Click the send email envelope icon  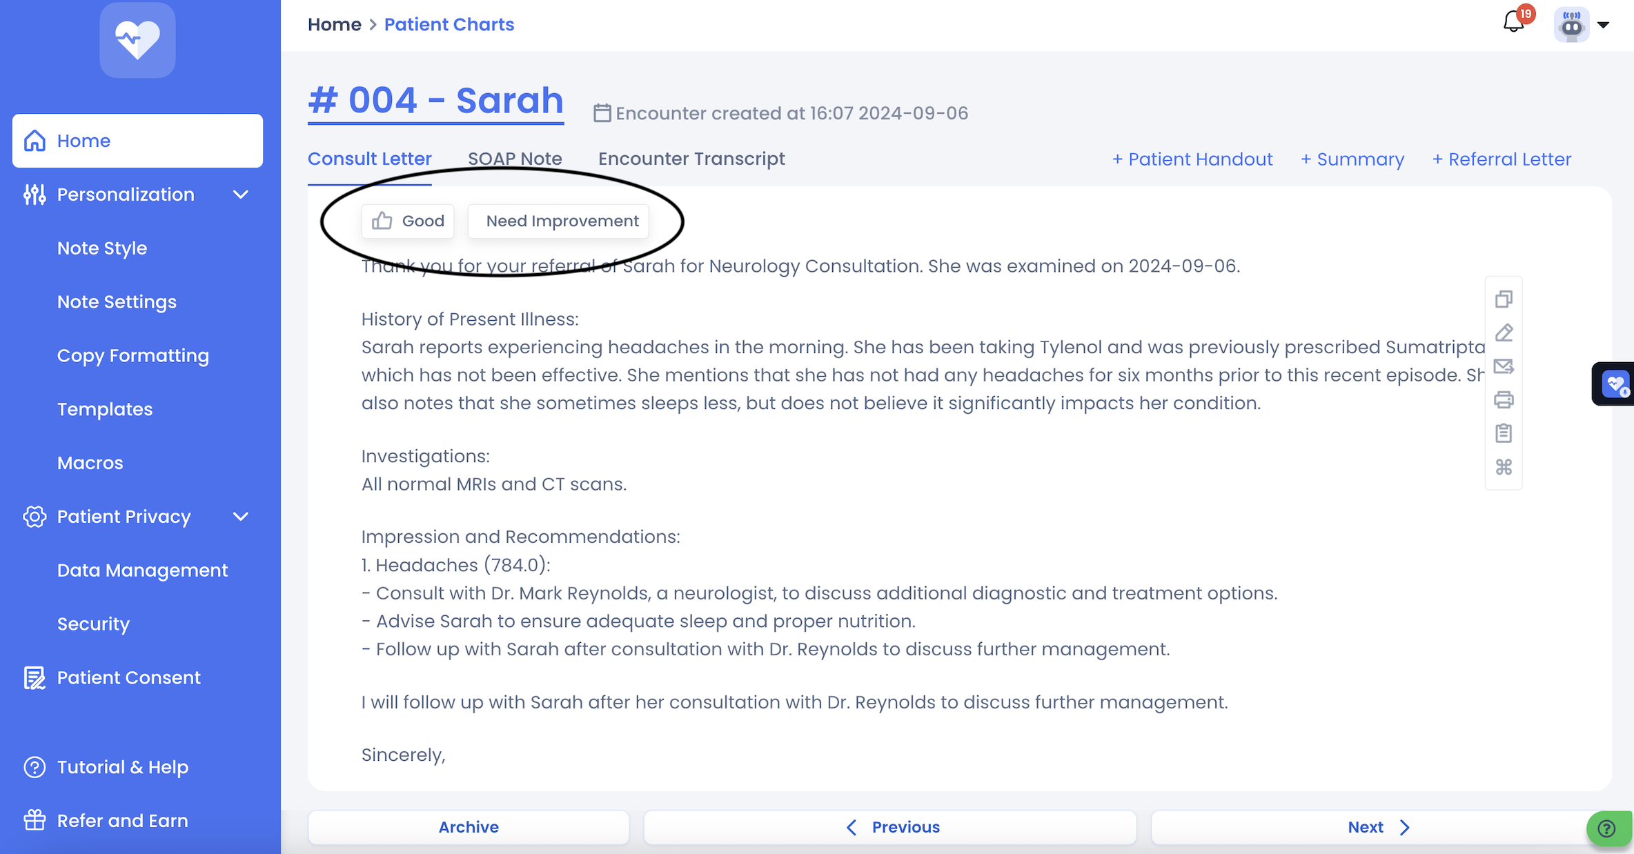point(1504,366)
